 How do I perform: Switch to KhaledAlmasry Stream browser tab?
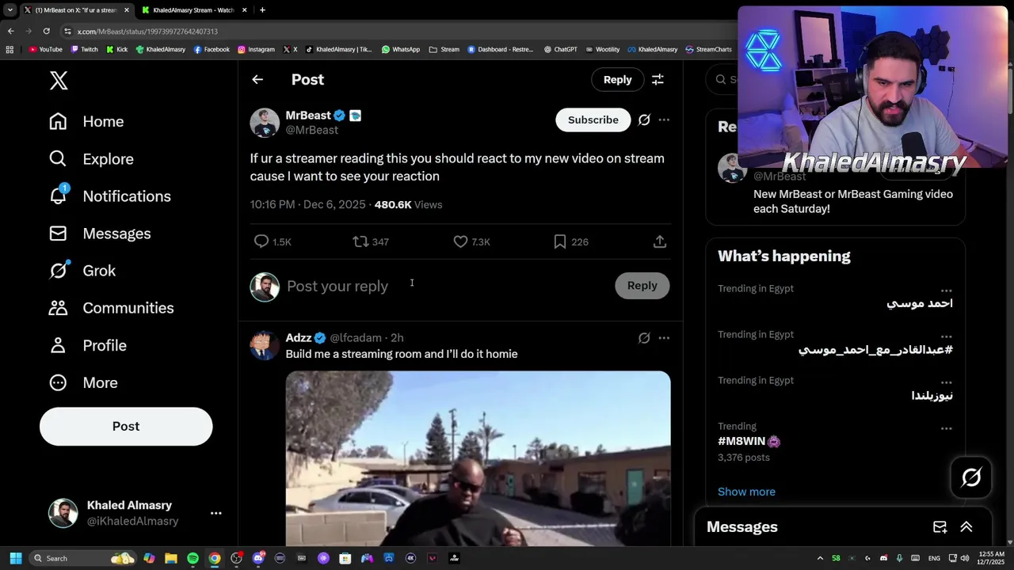pyautogui.click(x=193, y=10)
